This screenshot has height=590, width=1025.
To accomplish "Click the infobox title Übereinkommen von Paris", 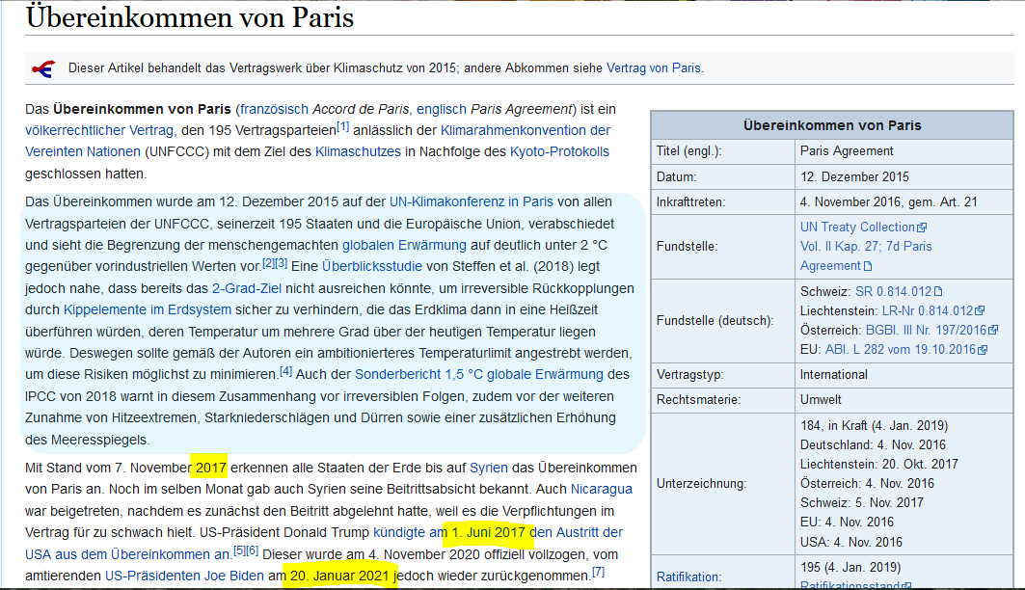I will point(832,125).
